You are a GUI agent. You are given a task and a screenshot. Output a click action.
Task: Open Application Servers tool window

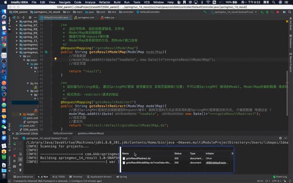pos(99,177)
